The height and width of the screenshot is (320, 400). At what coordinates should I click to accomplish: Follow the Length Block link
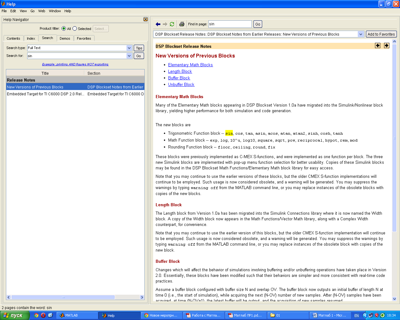click(x=180, y=72)
